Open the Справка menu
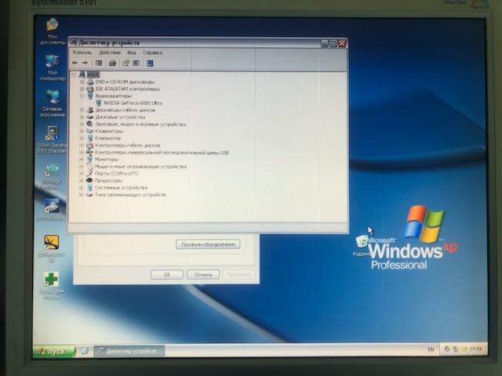The height and width of the screenshot is (376, 502). (152, 52)
